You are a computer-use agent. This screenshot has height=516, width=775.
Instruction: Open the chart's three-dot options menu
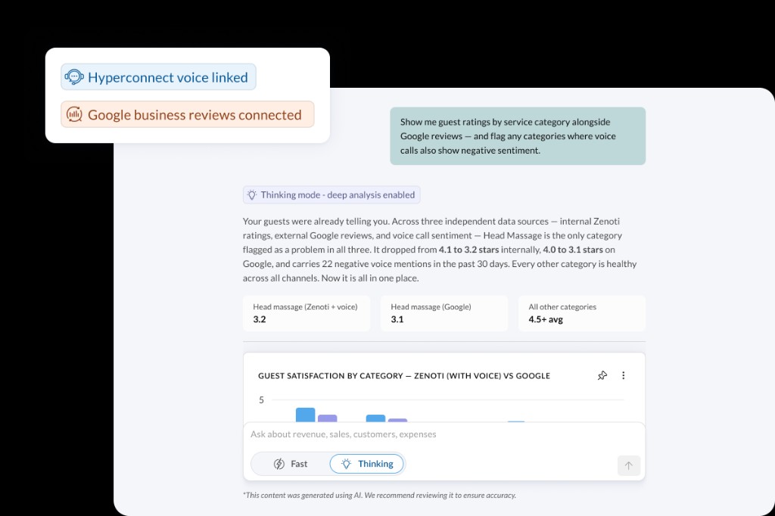click(624, 375)
